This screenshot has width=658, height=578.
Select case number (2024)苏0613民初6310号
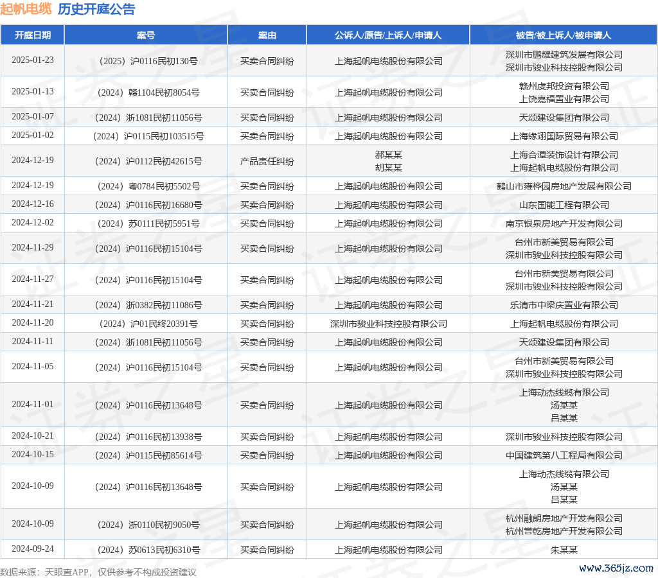pos(148,550)
